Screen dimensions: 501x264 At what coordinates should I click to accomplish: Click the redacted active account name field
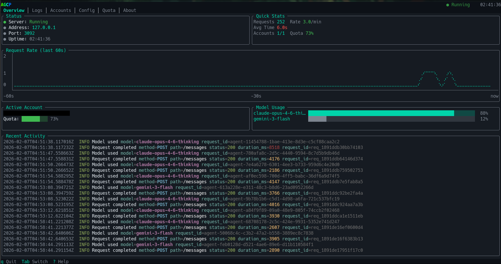tap(36, 113)
